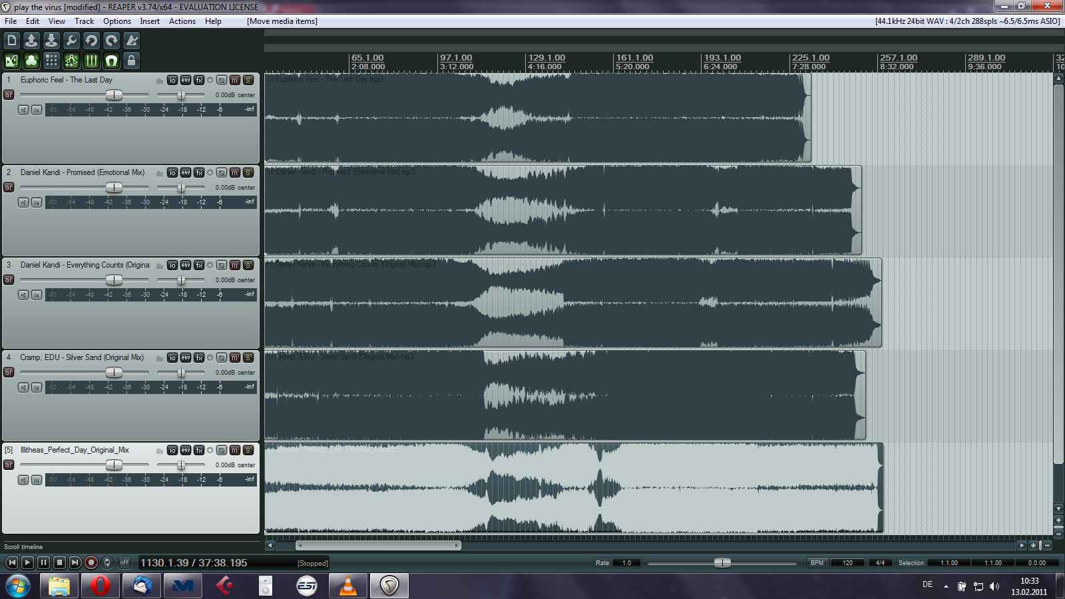Open envelope panel for Silver Sand track
Viewport: 1065px width, 599px height.
(186, 357)
